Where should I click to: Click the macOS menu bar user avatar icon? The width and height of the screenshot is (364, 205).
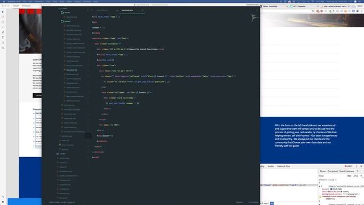(355, 1)
